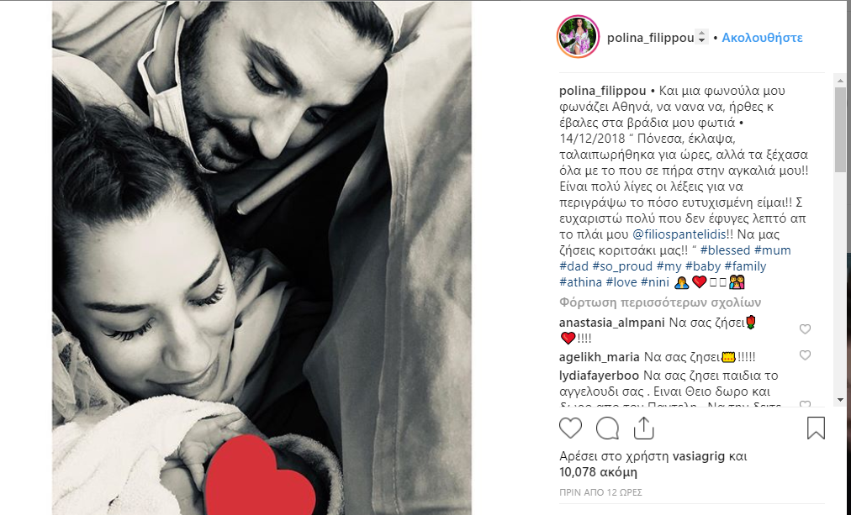Follow the account via Ακολουθήστε
851x515 pixels.
pos(762,38)
